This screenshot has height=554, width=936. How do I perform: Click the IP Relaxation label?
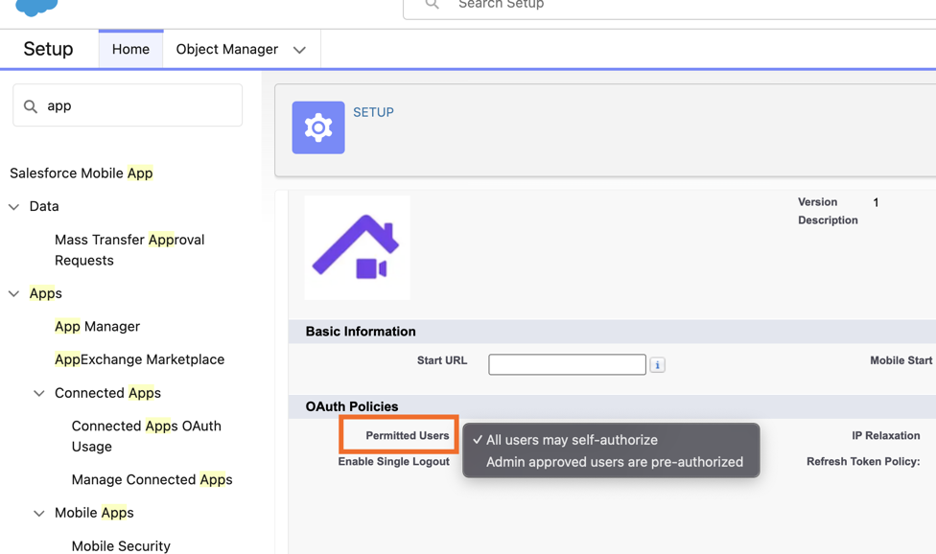coord(886,435)
